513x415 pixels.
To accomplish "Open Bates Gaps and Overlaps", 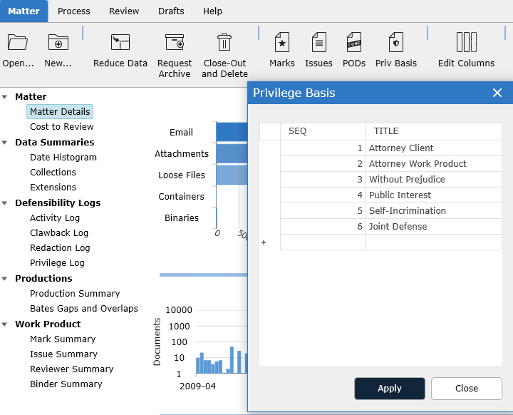I will tap(84, 309).
